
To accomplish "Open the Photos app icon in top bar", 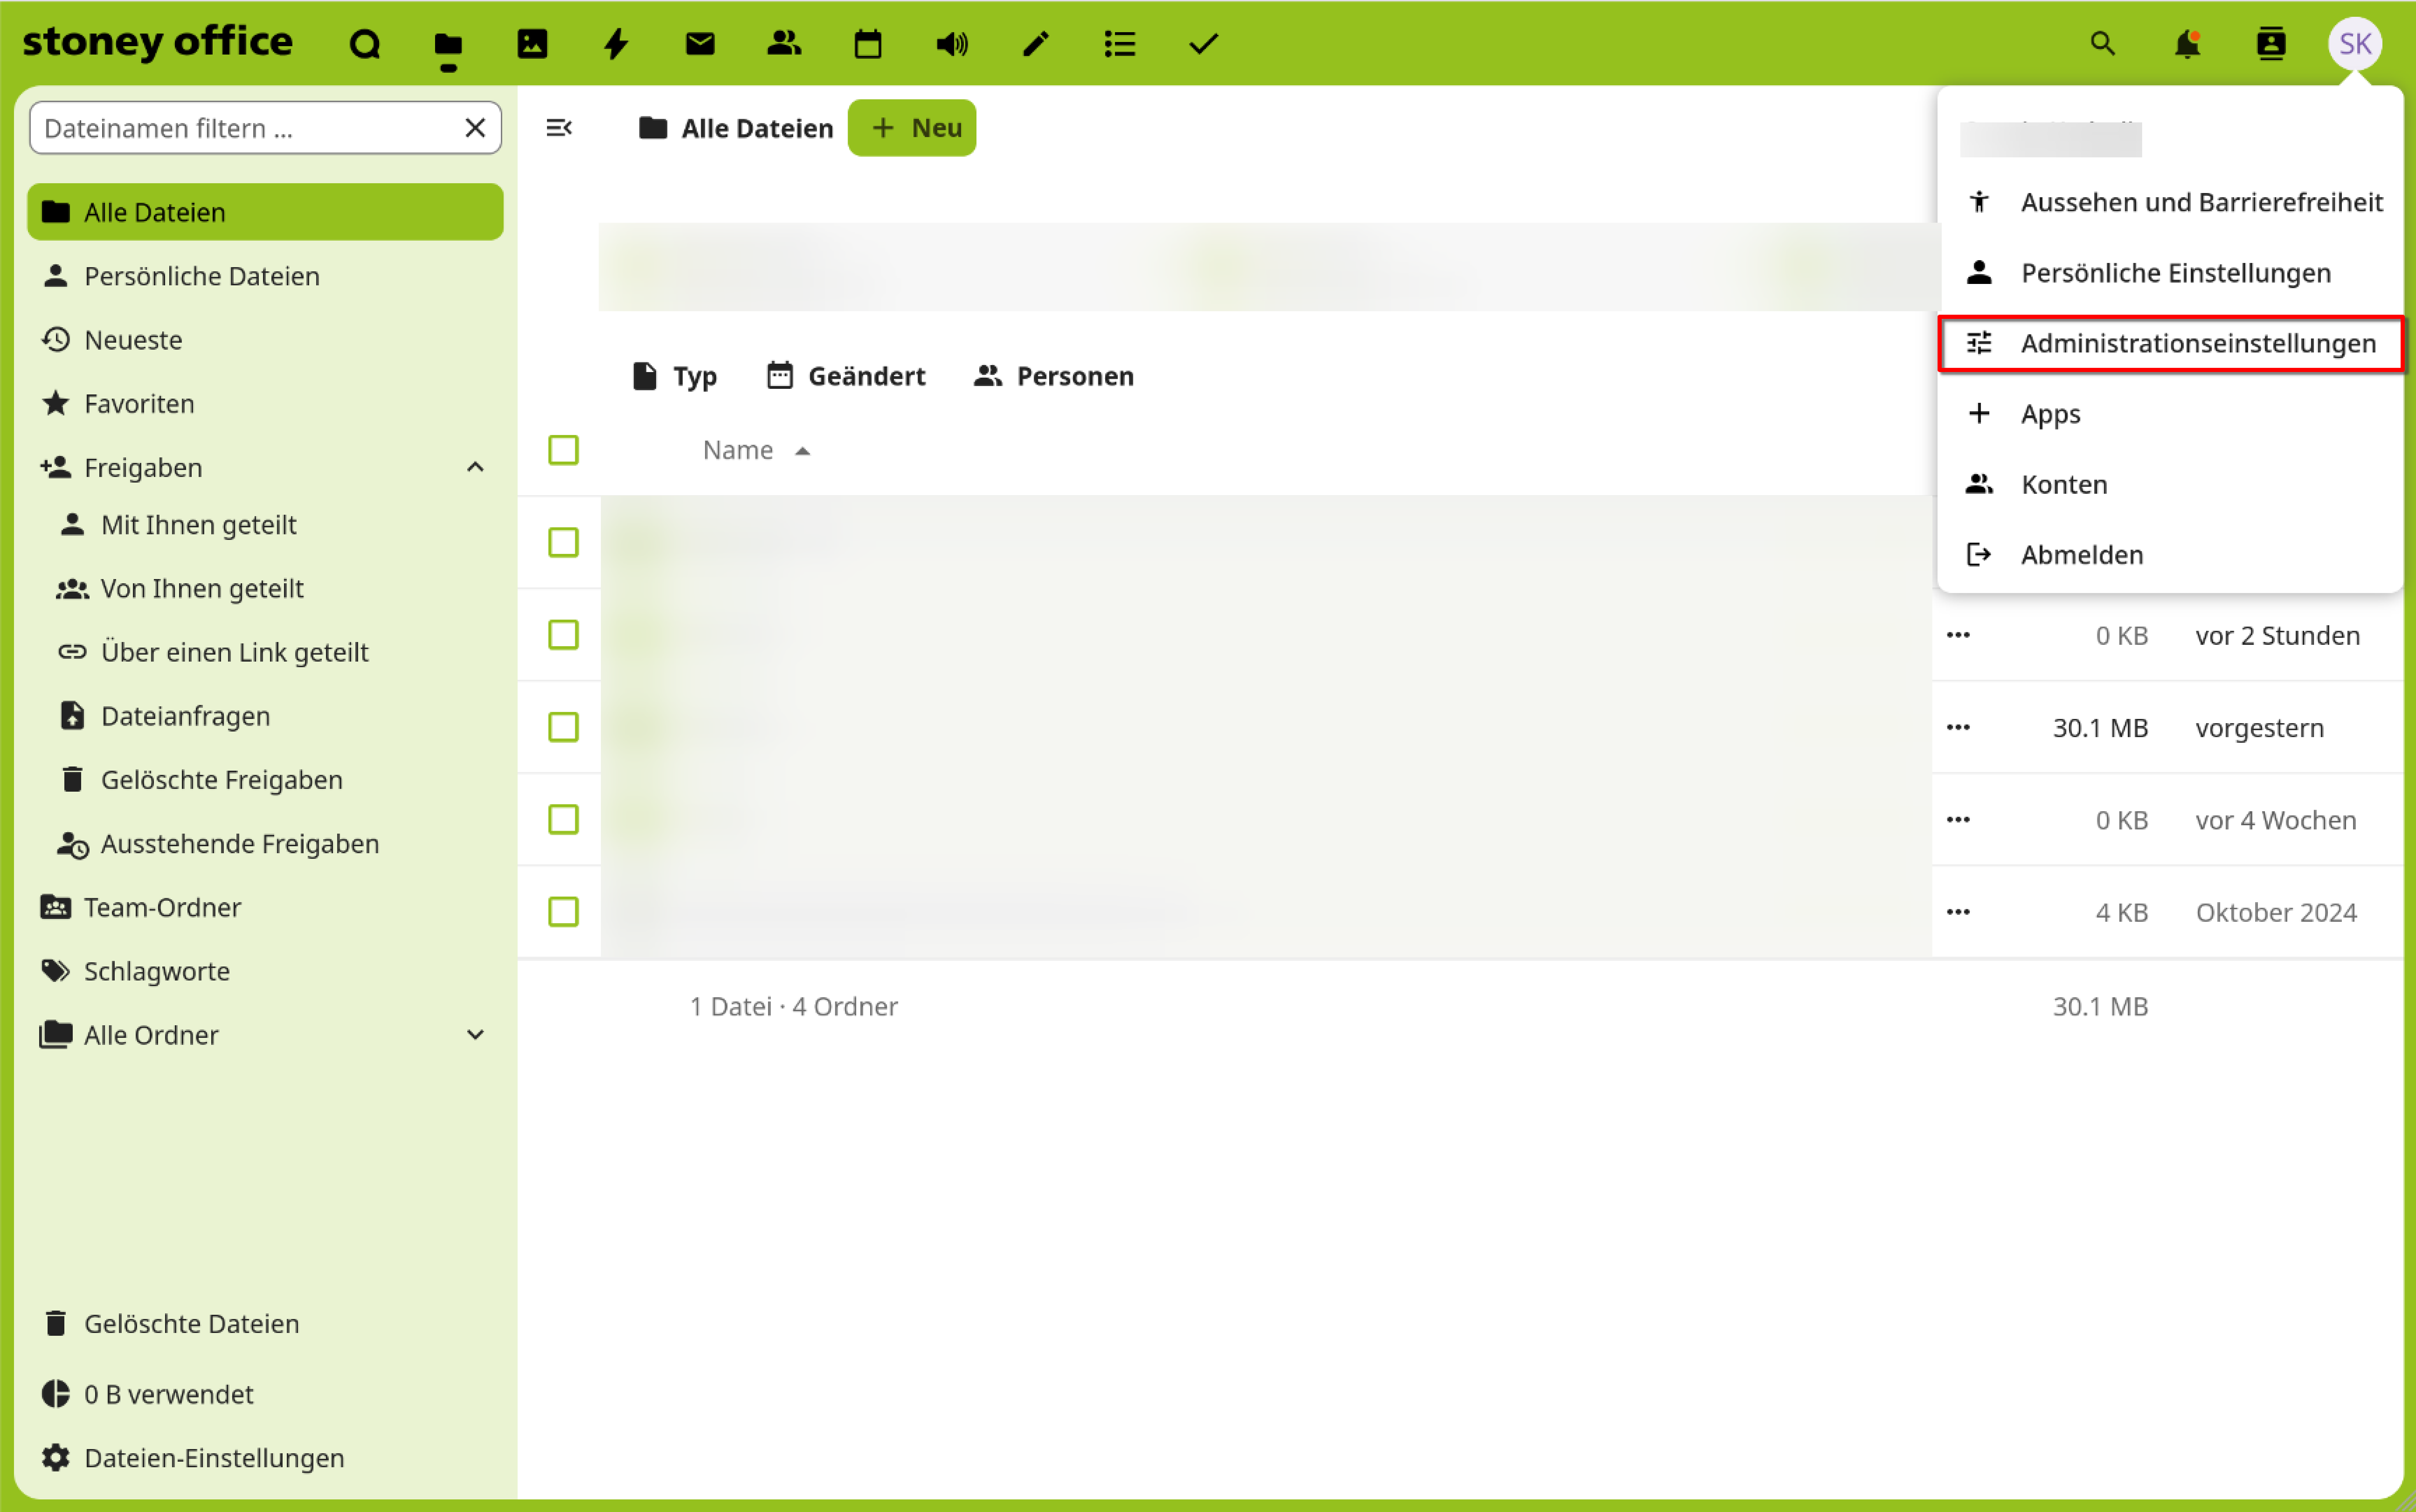I will point(532,44).
